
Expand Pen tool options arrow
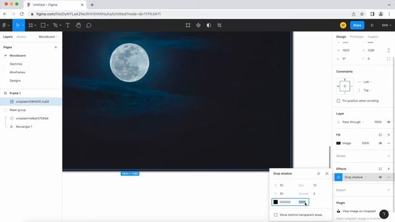[60, 25]
